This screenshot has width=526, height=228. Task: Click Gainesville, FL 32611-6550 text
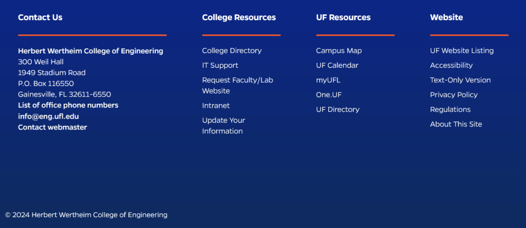point(64,94)
